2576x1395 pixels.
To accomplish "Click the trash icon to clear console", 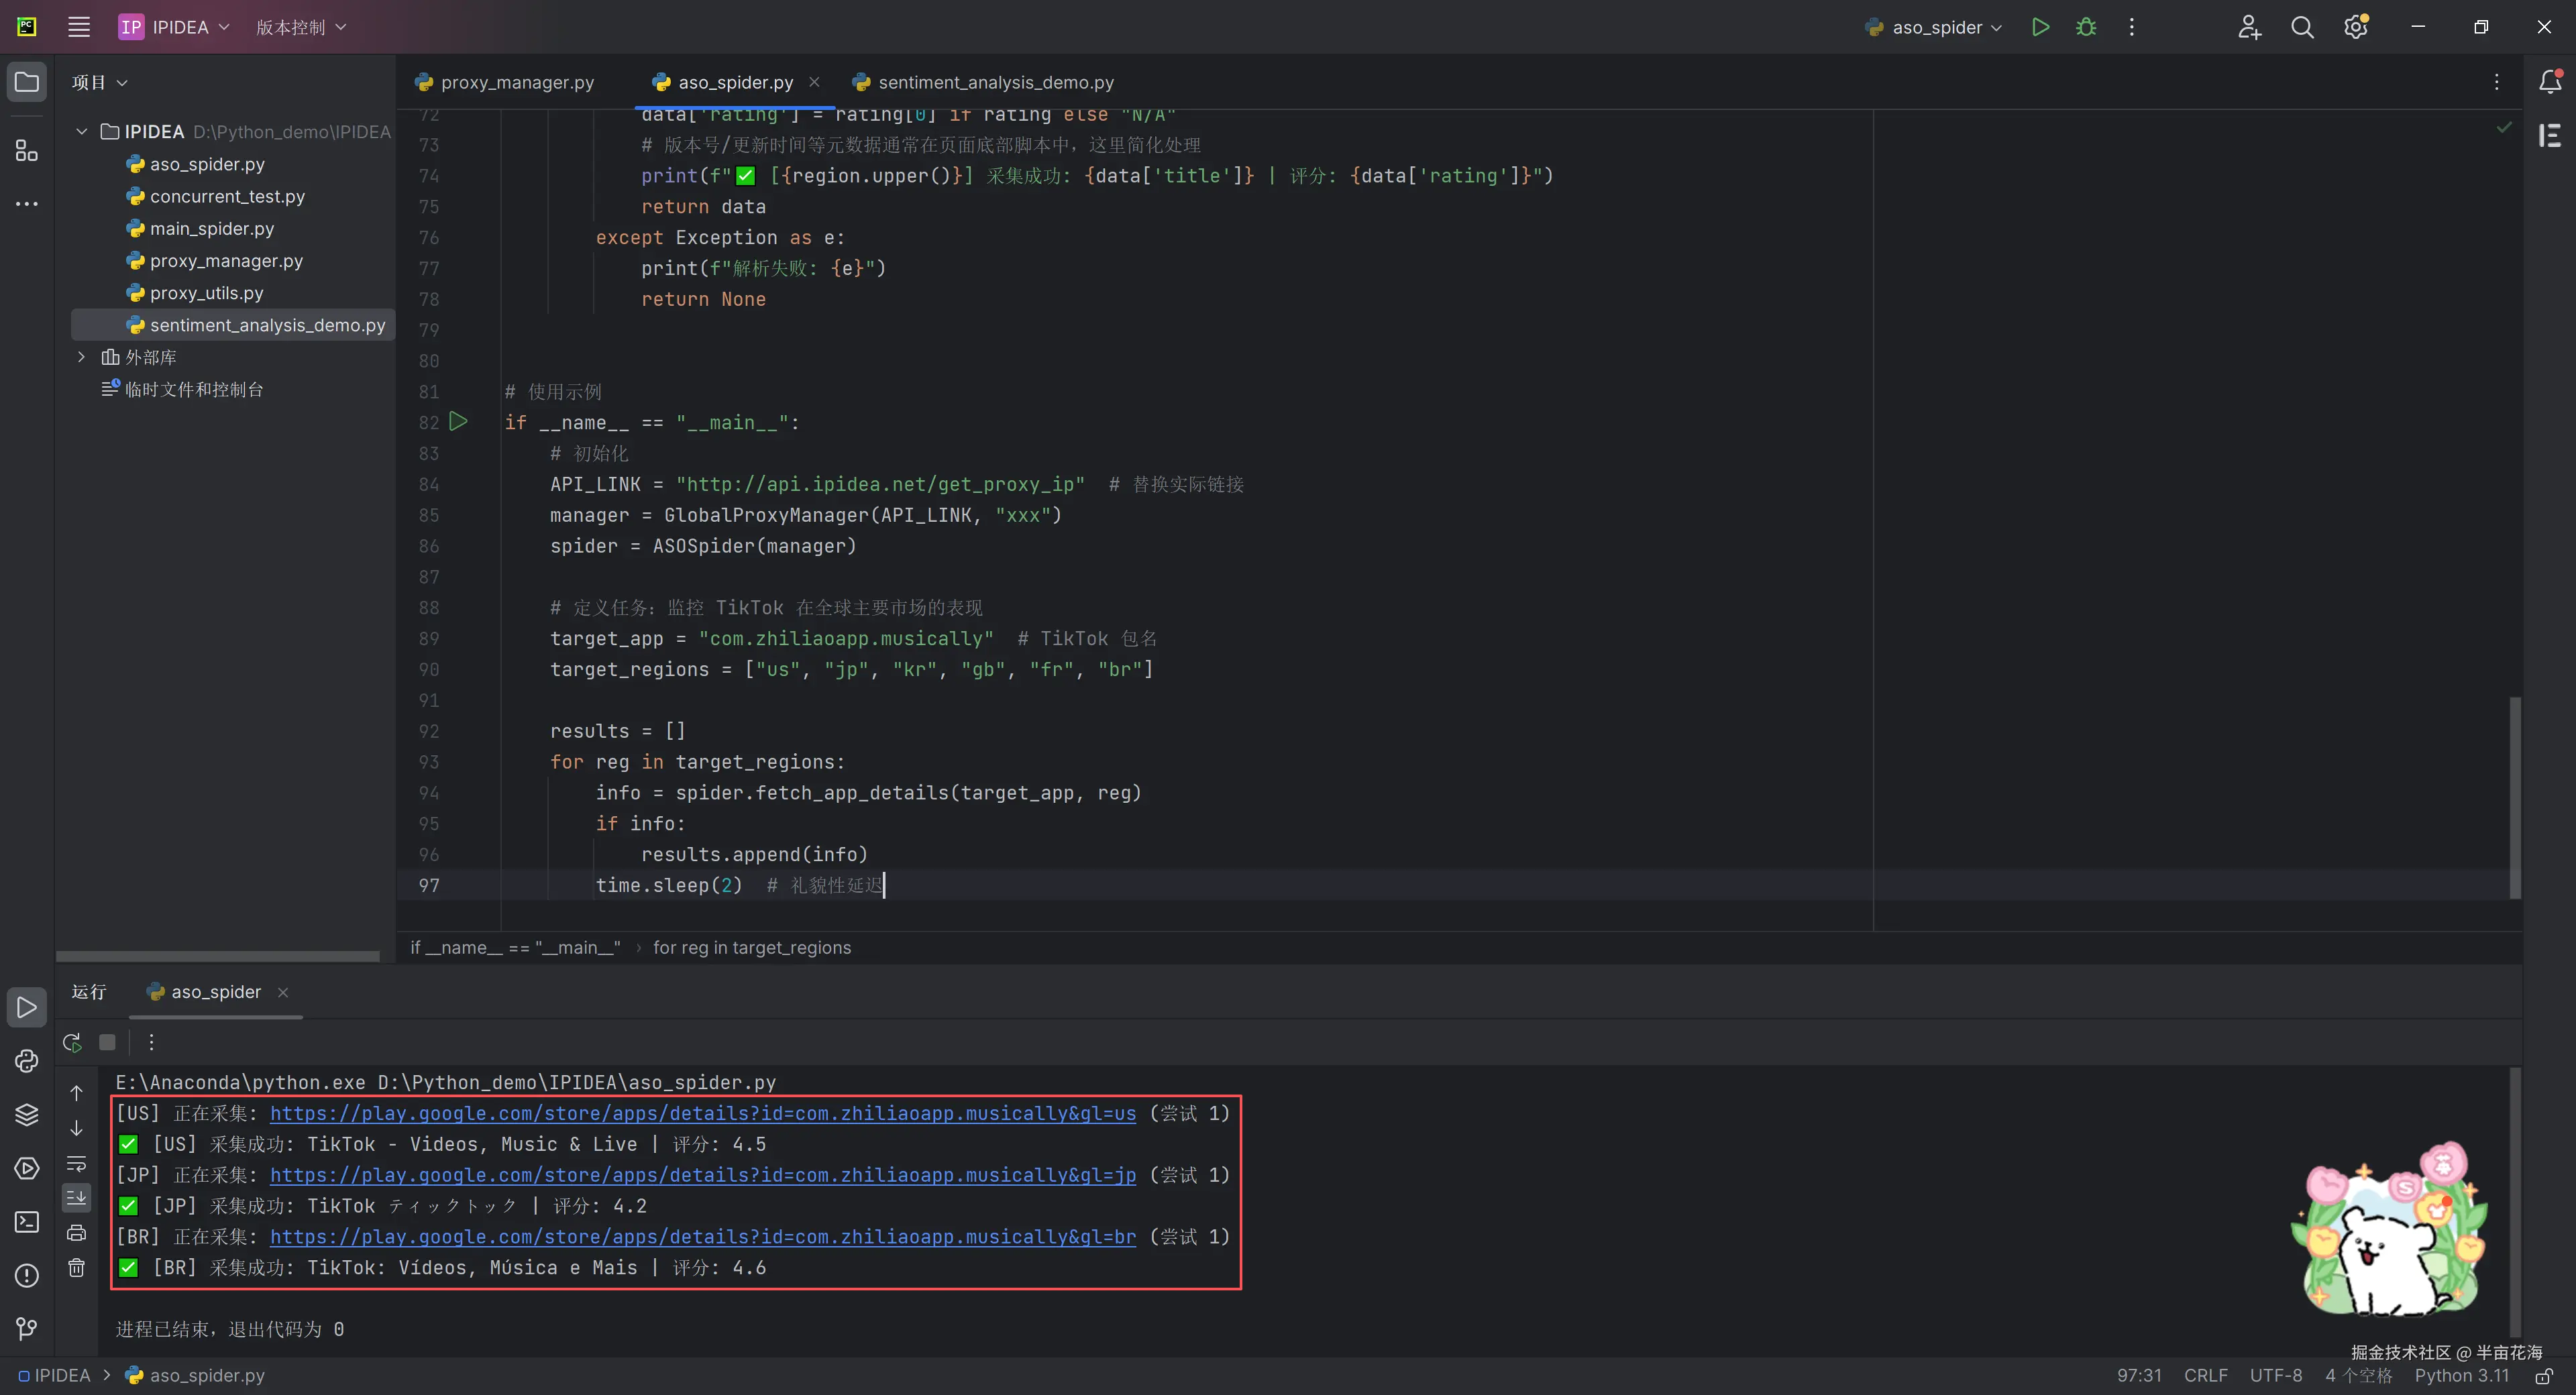I will click(x=77, y=1268).
